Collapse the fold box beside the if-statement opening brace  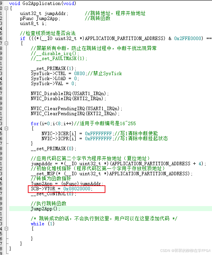pos(6,44)
